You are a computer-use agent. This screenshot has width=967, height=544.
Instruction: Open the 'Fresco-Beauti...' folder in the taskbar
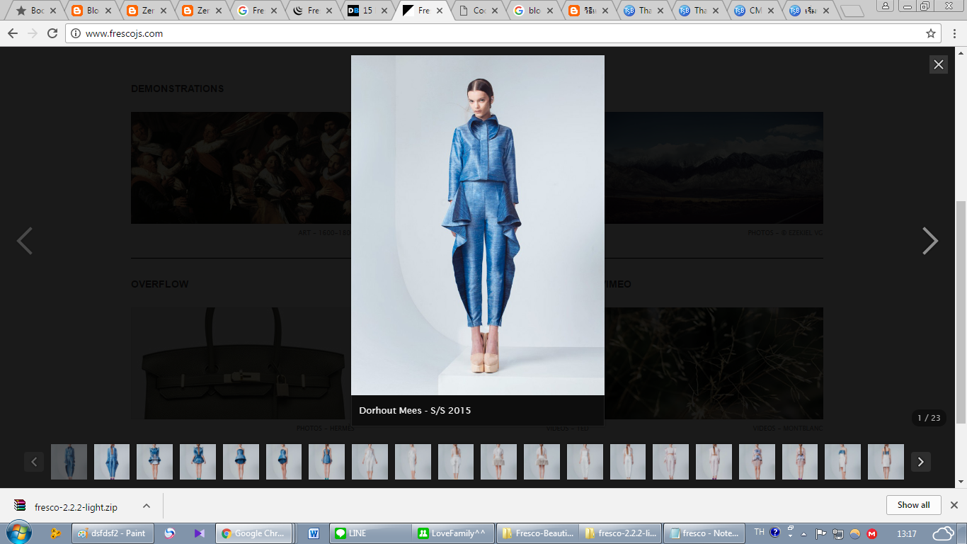[537, 533]
